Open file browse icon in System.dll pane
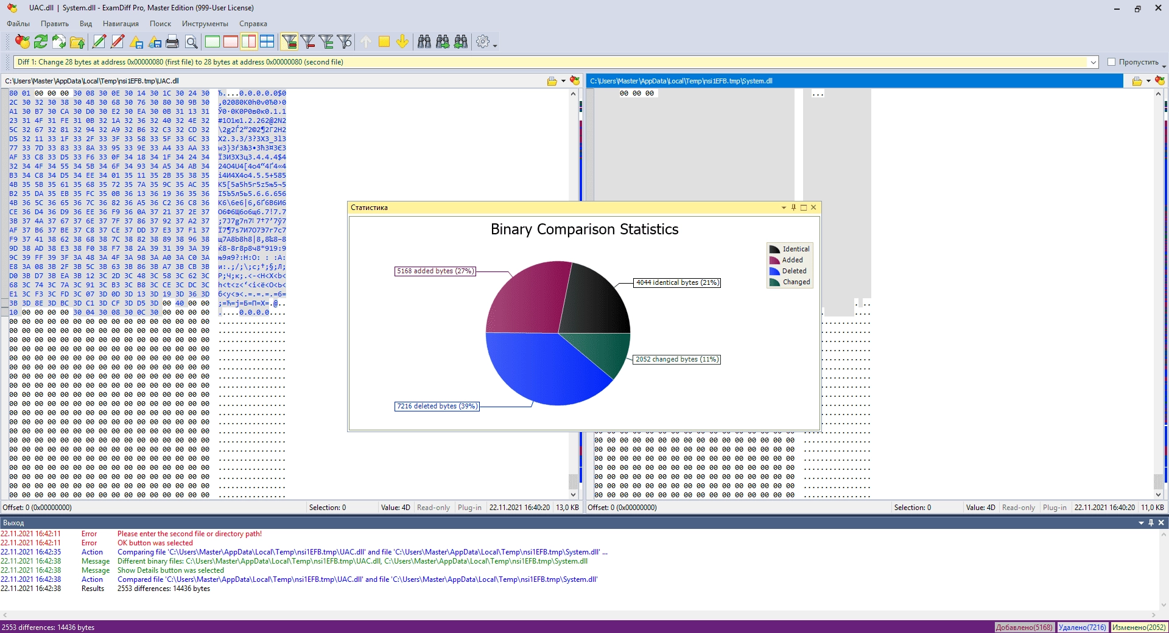The image size is (1169, 633). click(1137, 81)
